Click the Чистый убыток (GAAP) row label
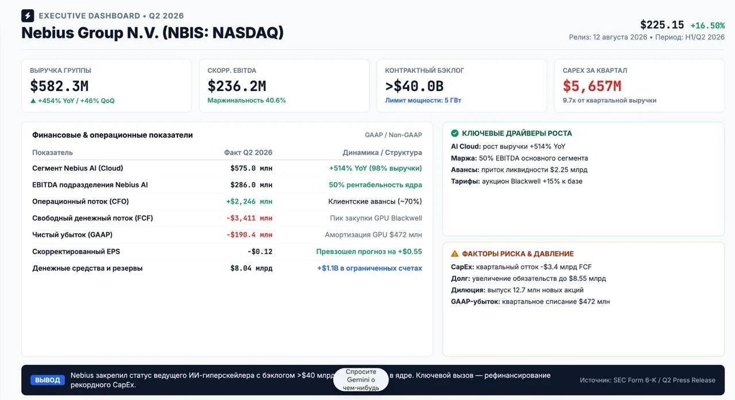Image resolution: width=735 pixels, height=400 pixels. [x=72, y=235]
